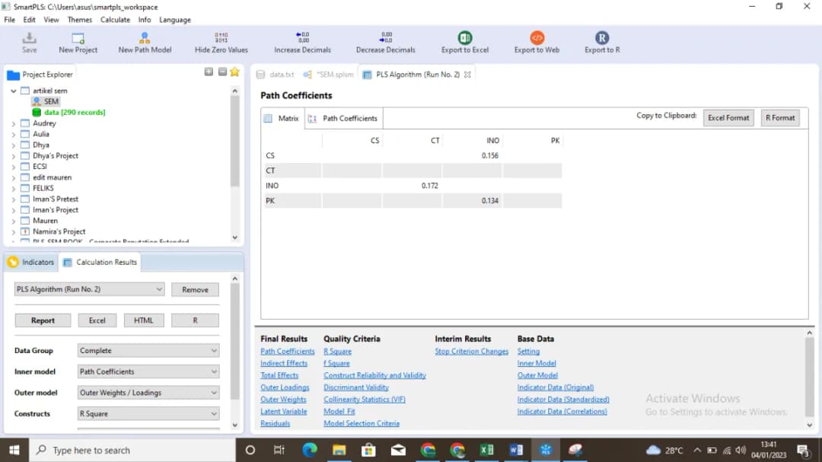Viewport: 822px width, 462px height.
Task: Open Word from taskbar
Action: pyautogui.click(x=516, y=450)
